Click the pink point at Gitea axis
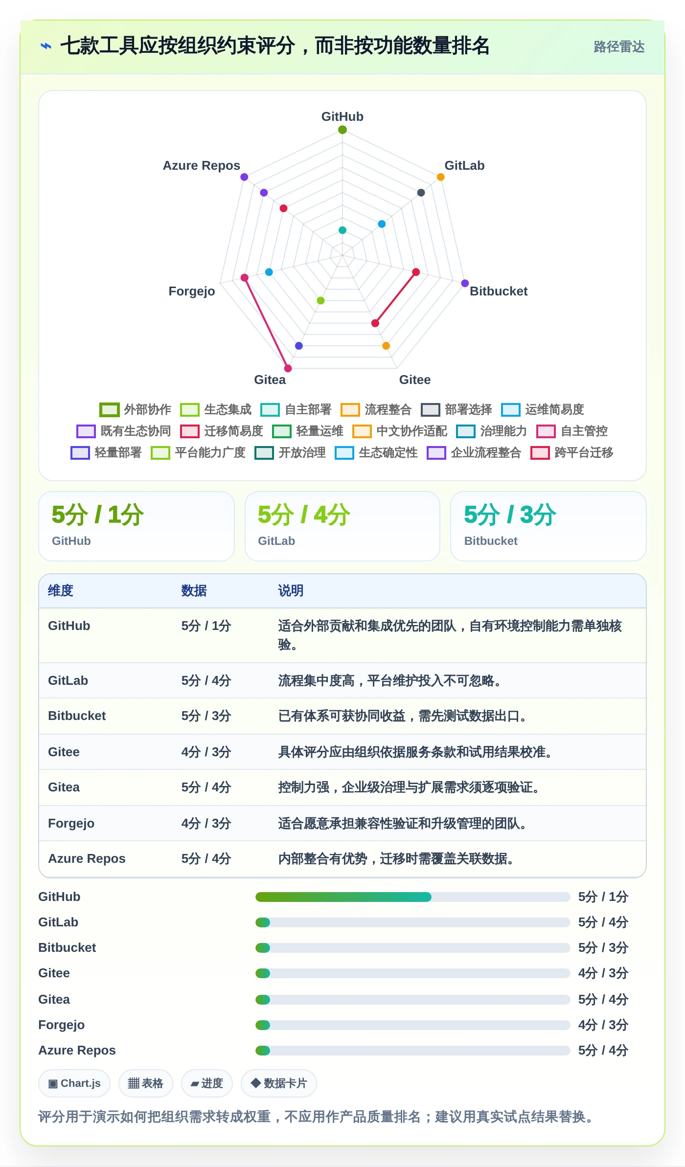The height and width of the screenshot is (1167, 685). point(288,368)
